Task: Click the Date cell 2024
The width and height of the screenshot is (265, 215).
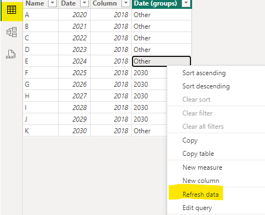Action: [x=75, y=61]
